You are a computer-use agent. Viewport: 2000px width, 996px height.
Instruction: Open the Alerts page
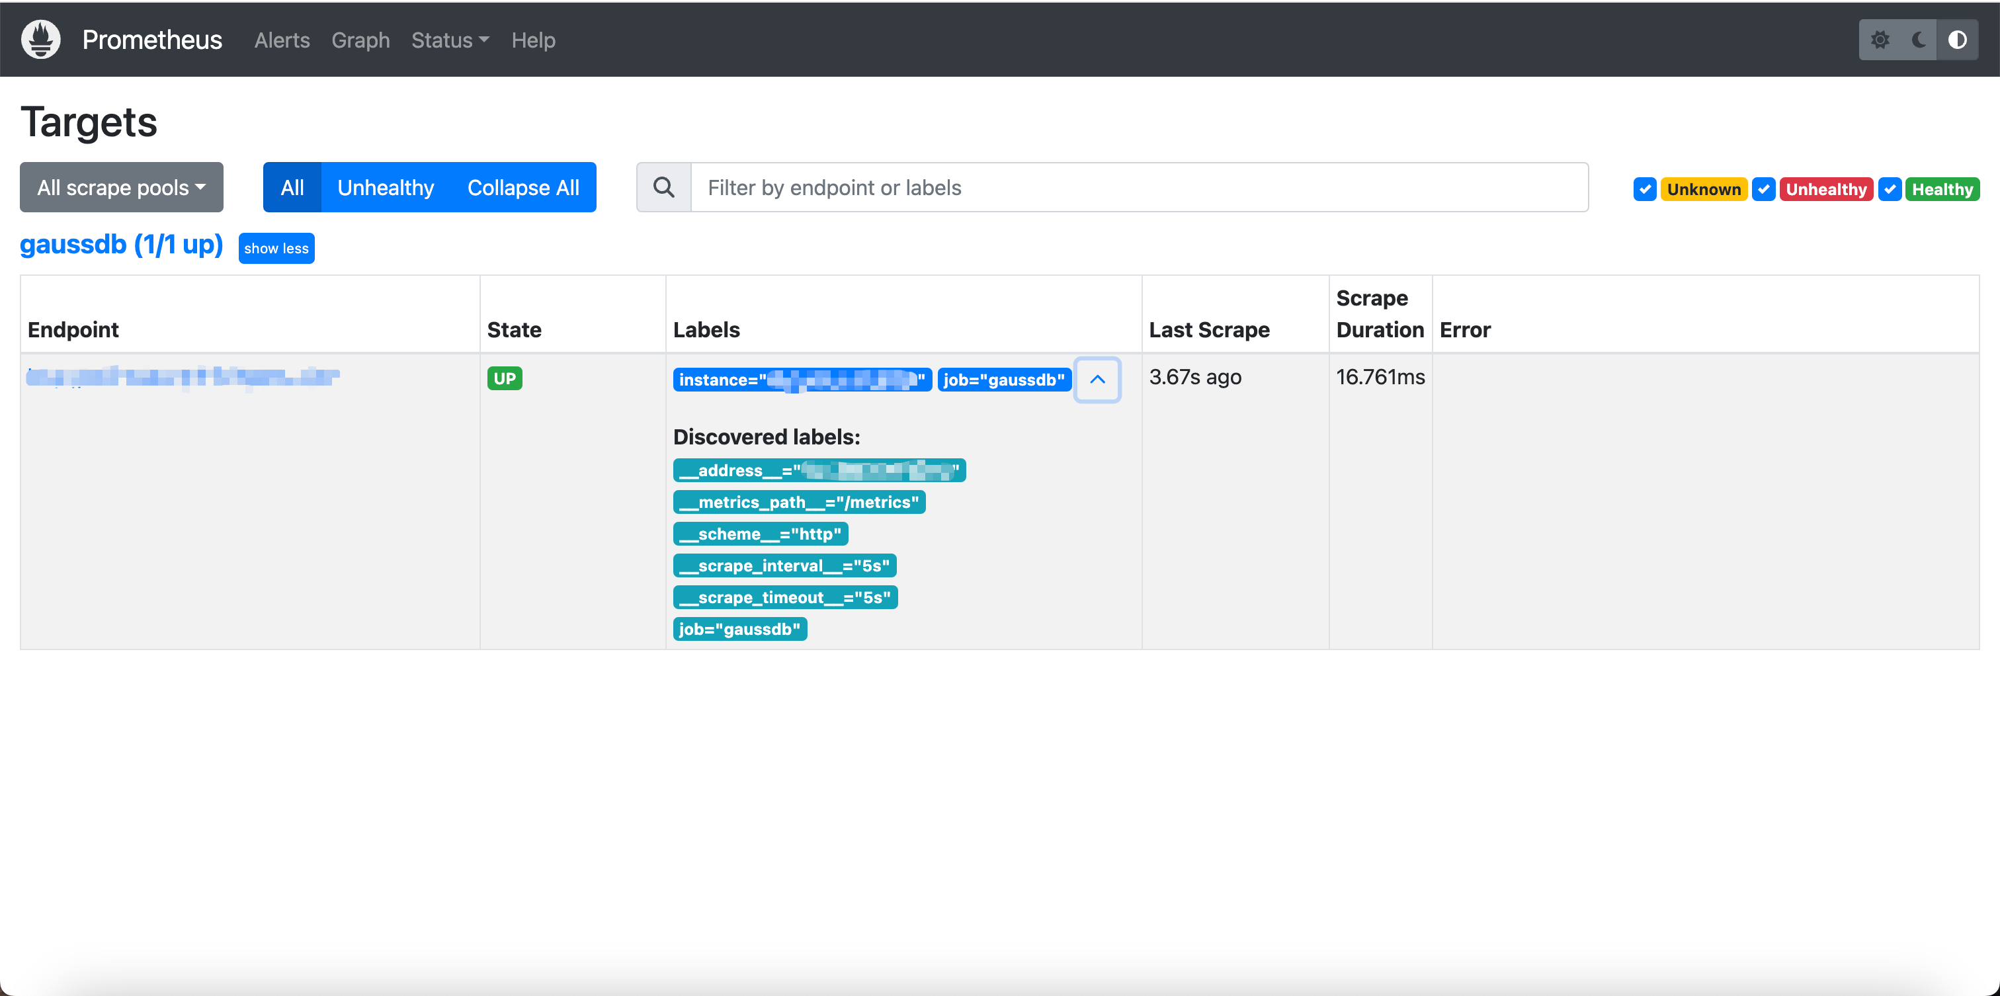click(x=282, y=40)
